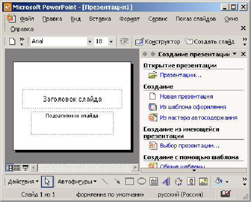Select the pointer selection tool

tap(47, 182)
